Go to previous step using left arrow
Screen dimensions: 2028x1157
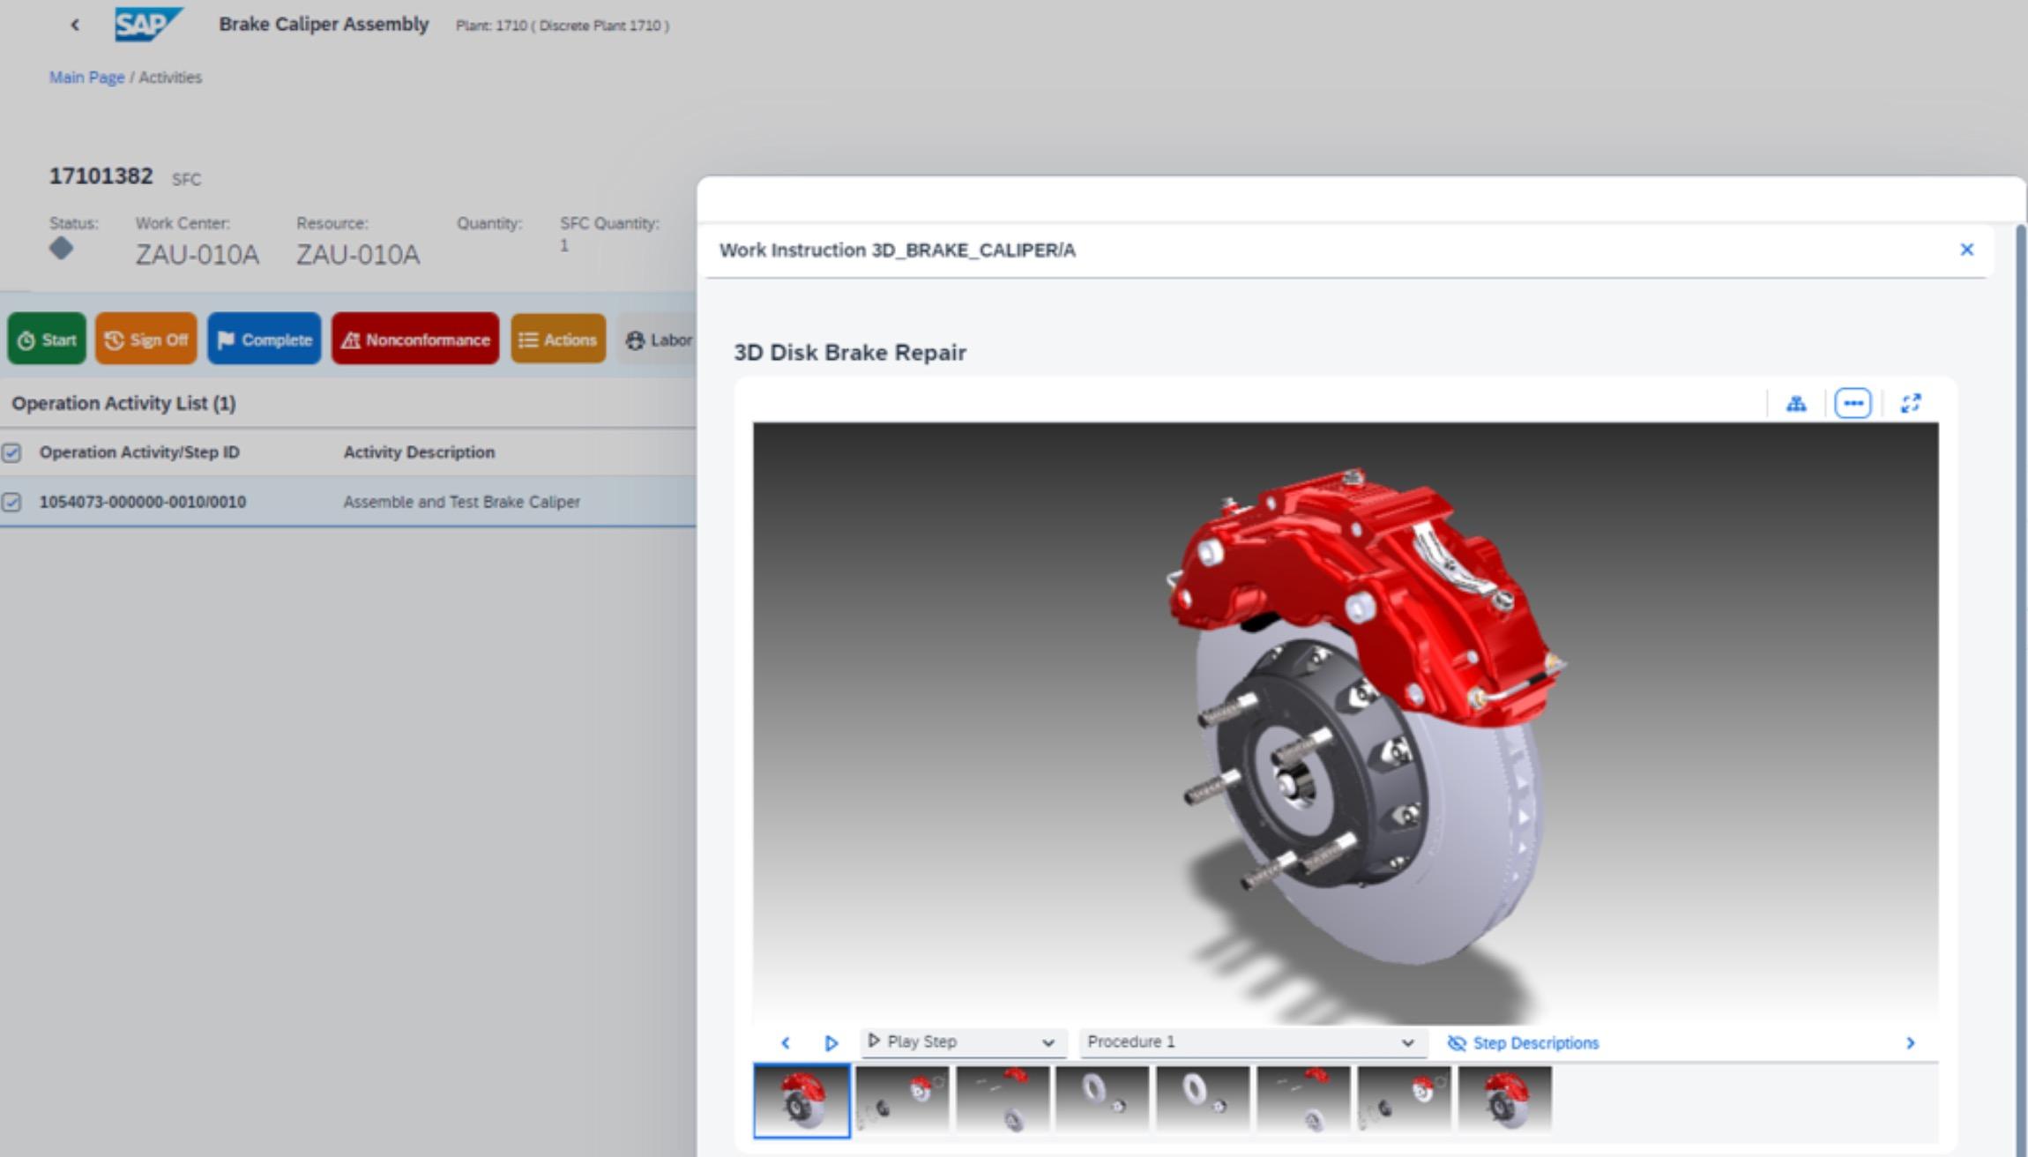tap(785, 1043)
